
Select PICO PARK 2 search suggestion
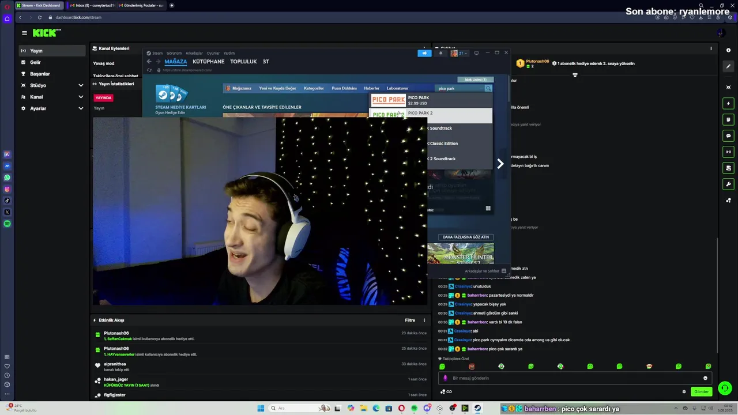431,115
